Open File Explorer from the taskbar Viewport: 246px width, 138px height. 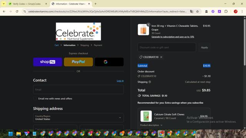coord(18,134)
